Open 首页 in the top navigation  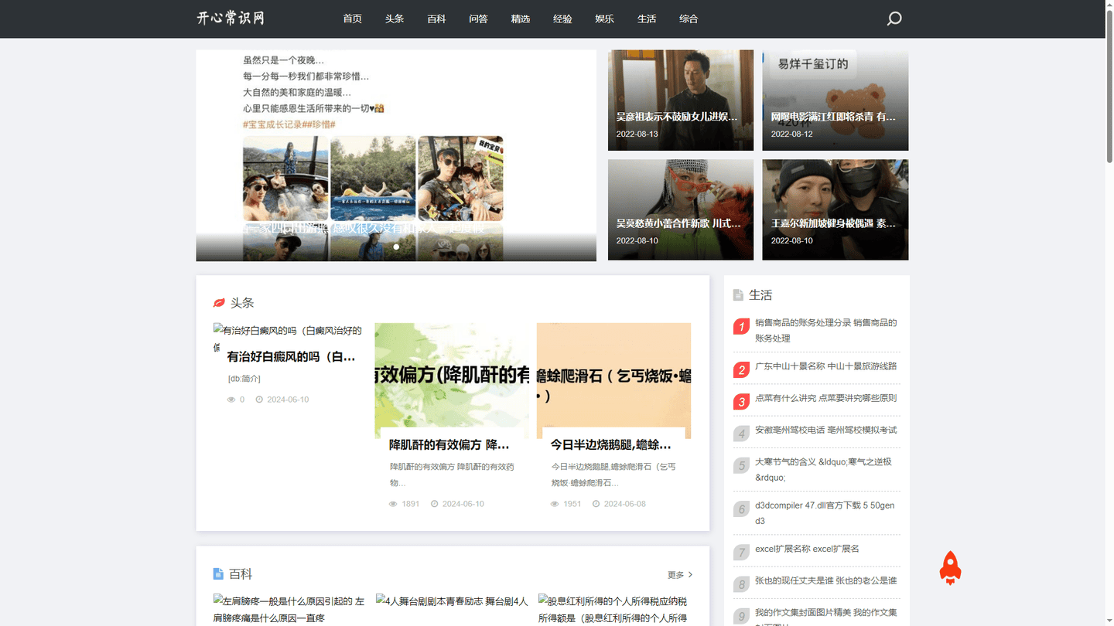(353, 19)
